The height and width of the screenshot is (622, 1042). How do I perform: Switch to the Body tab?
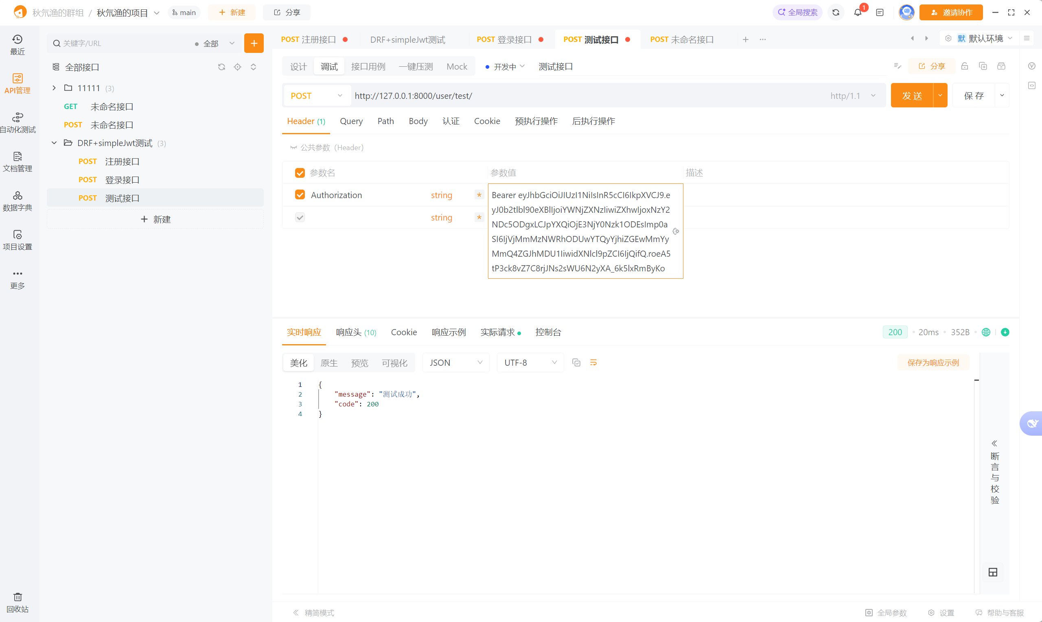click(418, 121)
